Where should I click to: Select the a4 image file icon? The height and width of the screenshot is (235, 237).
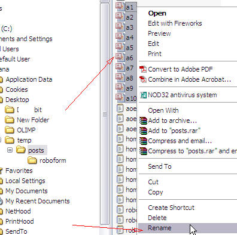pyautogui.click(x=120, y=38)
